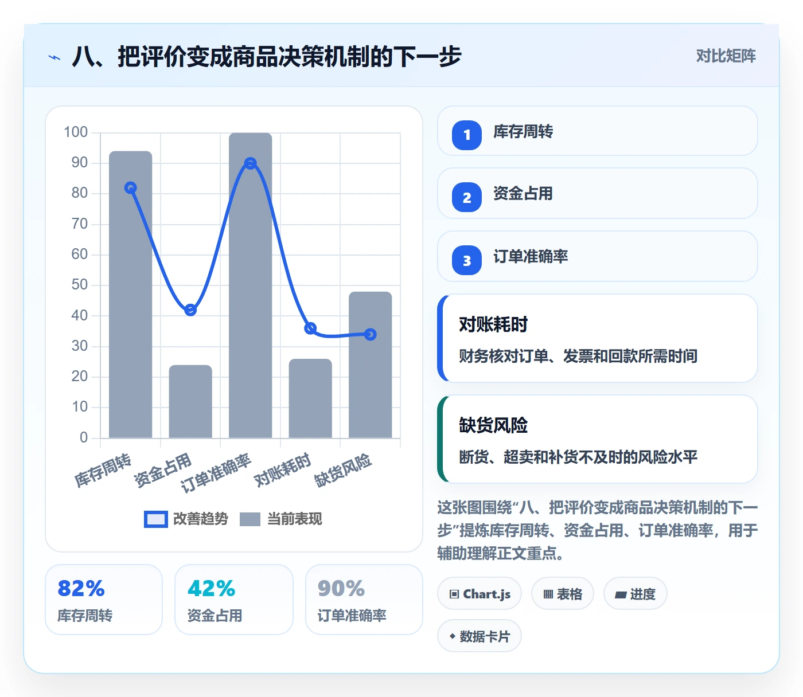Viewport: 803px width, 697px height.
Task: Click the header title 八、把评价变成商品决策机制的下一步
Action: [267, 57]
